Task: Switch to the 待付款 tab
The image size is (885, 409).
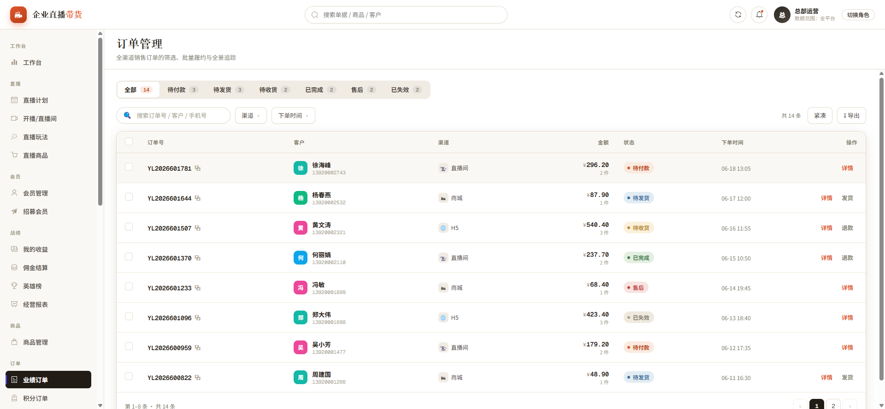Action: click(x=183, y=90)
